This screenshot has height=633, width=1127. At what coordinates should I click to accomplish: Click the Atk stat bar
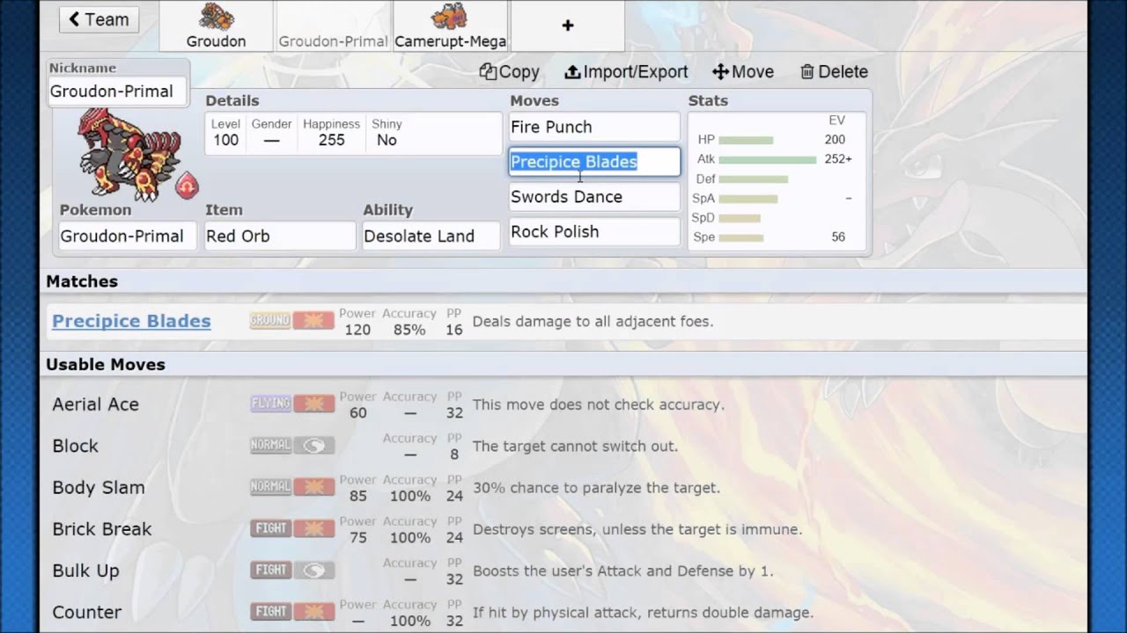[x=768, y=160]
